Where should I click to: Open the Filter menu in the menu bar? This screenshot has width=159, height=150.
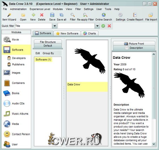[x=78, y=9]
